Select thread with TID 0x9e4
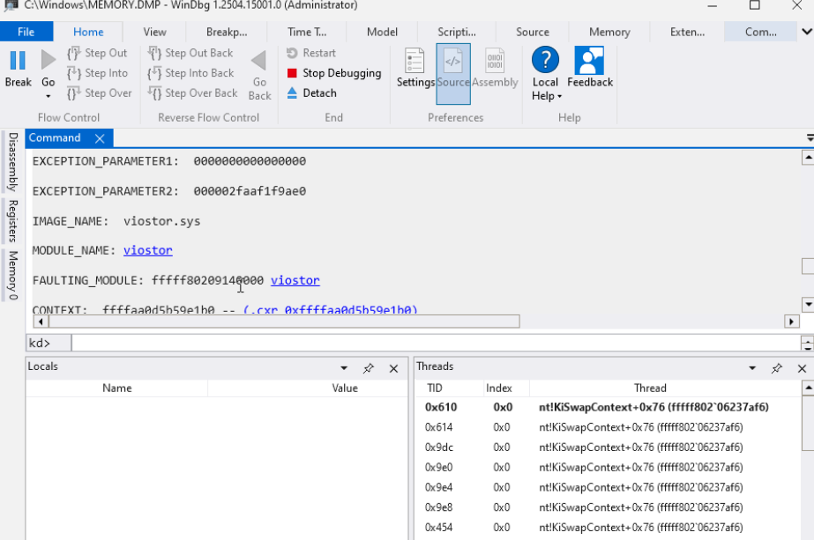Image resolution: width=814 pixels, height=540 pixels. click(x=609, y=488)
